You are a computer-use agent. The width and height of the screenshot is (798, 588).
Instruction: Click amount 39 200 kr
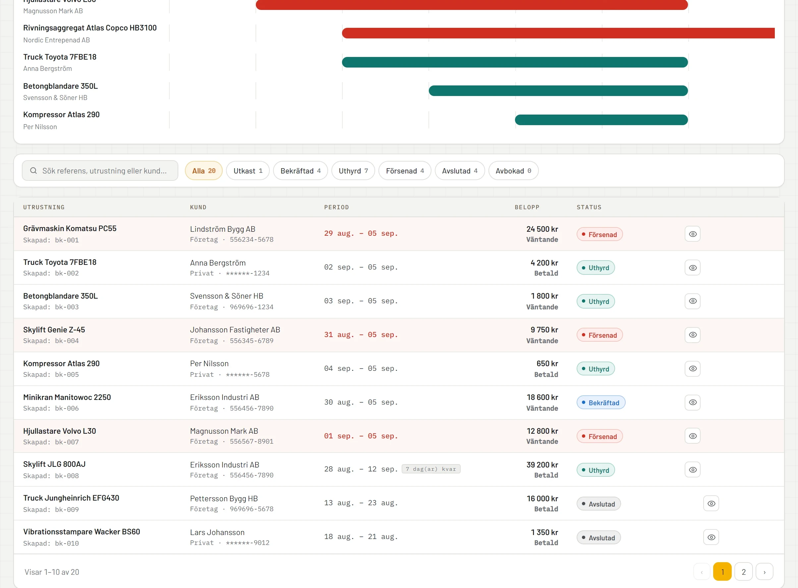tap(542, 465)
